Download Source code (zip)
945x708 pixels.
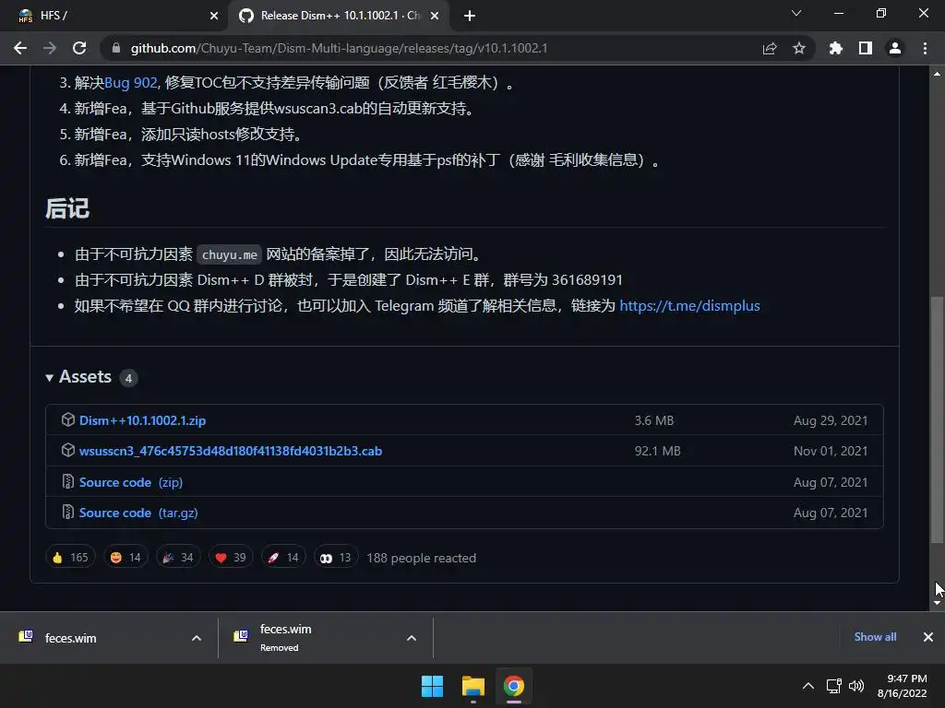[x=131, y=482]
